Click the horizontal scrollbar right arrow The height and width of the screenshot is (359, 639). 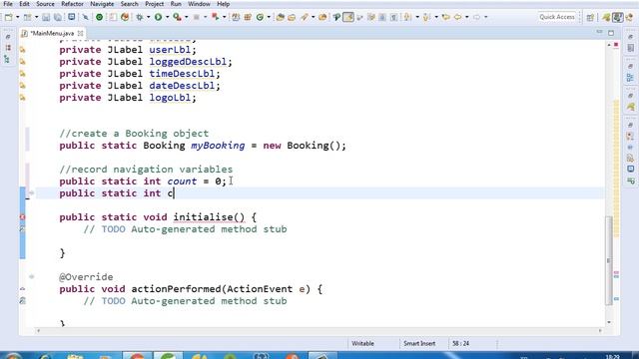(600, 331)
